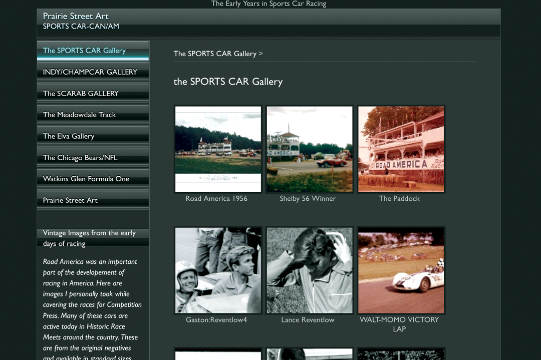Open the Gaston:Reventlow4 black-and-white photo
This screenshot has width=541, height=360.
218,270
